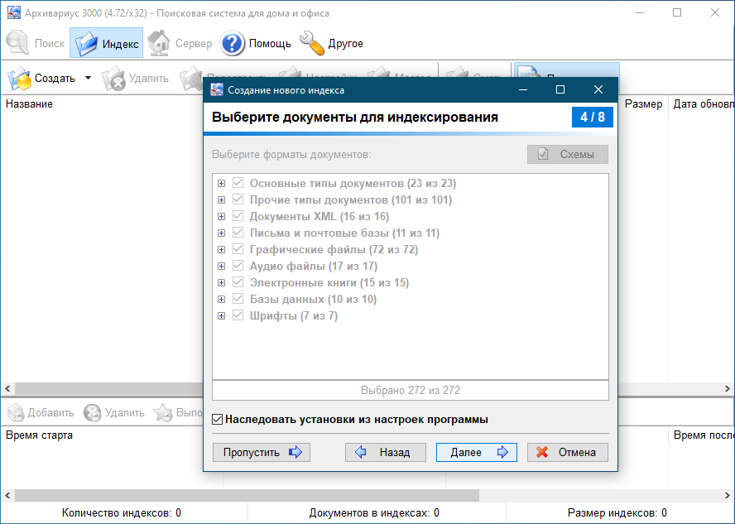
Task: Expand Документы XML node
Action: click(x=221, y=217)
